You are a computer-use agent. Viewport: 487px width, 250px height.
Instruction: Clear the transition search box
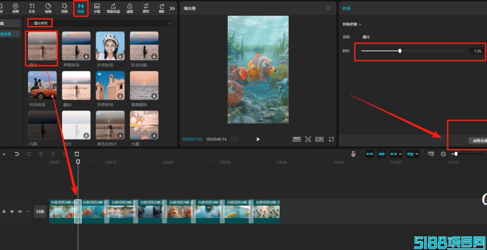170,23
